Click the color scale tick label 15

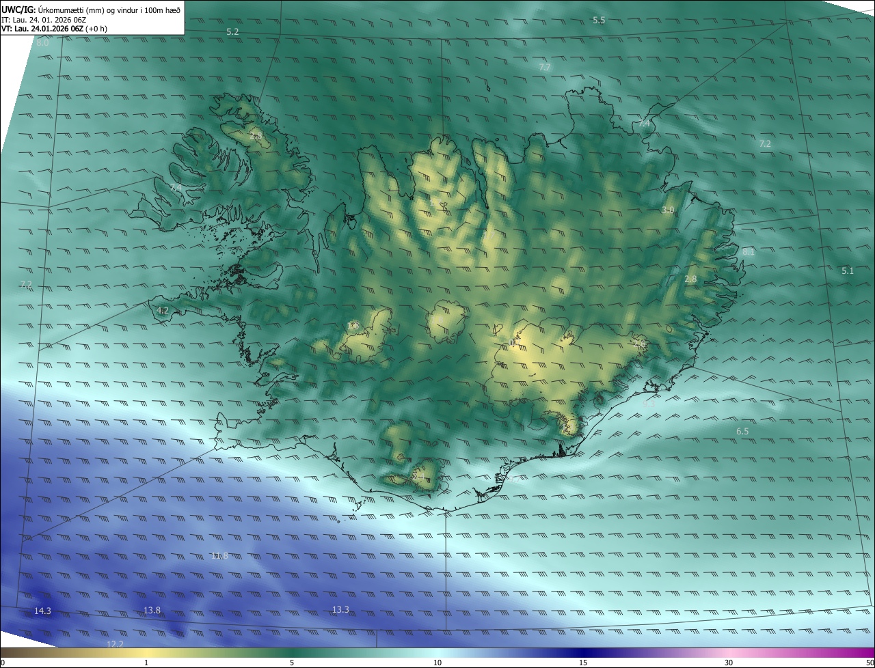tap(583, 663)
